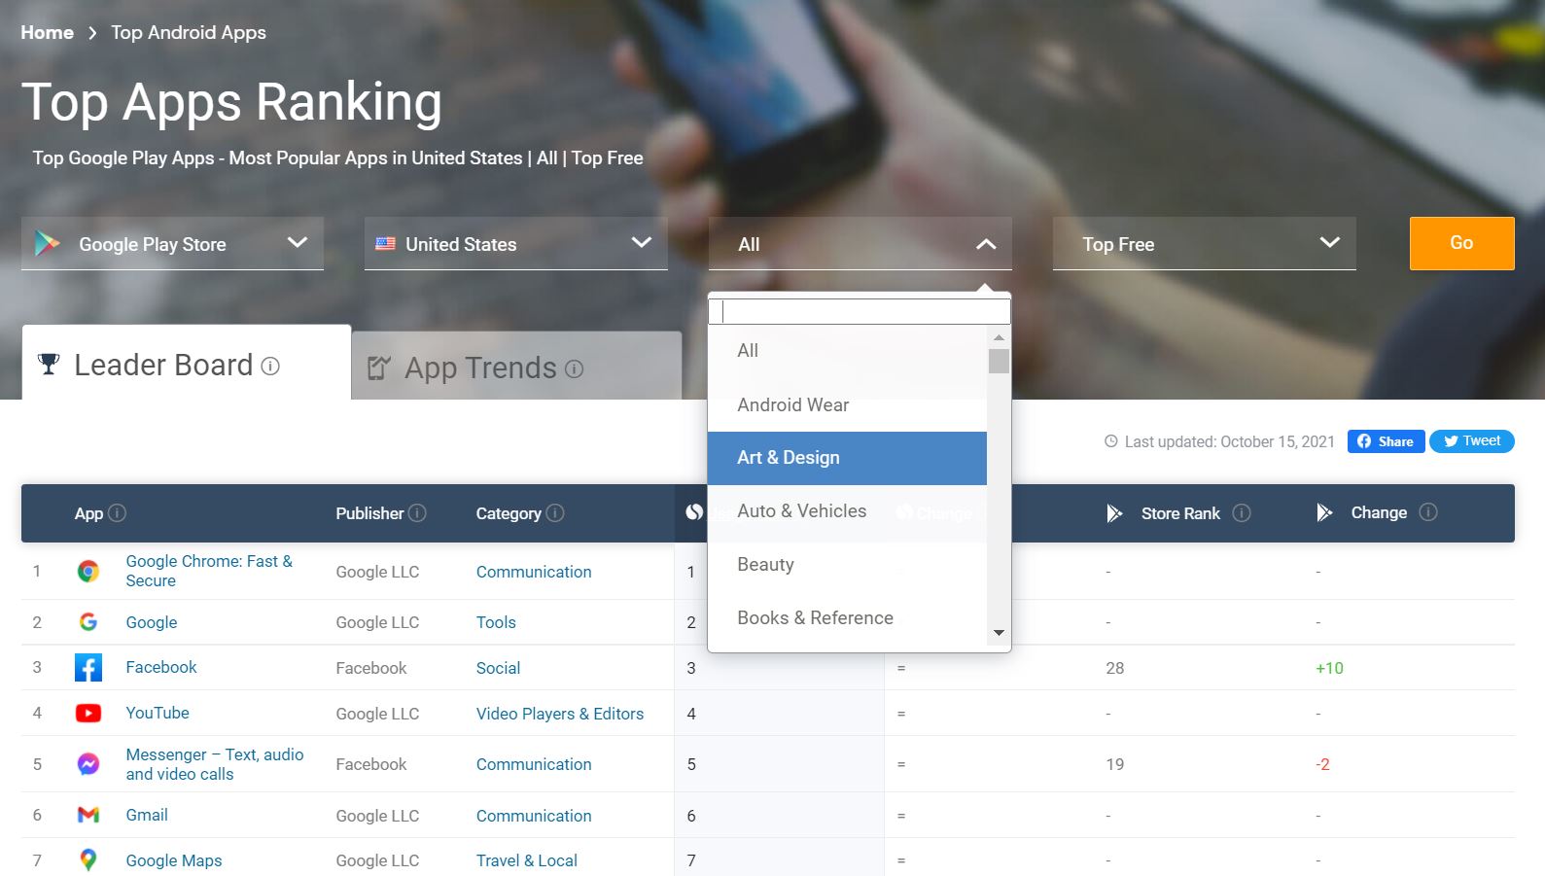
Task: Open the Google Maps app link
Action: coord(174,860)
